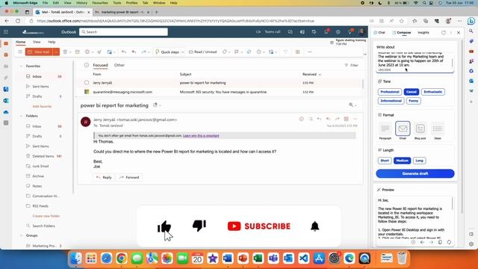Click the Outlook search box
The image size is (478, 269).
(x=123, y=31)
